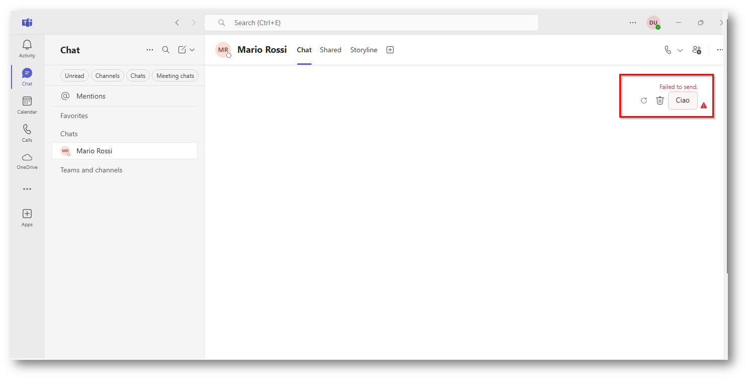Viewport: 749px width, 381px height.
Task: Open more chat options in header
Action: [x=720, y=50]
